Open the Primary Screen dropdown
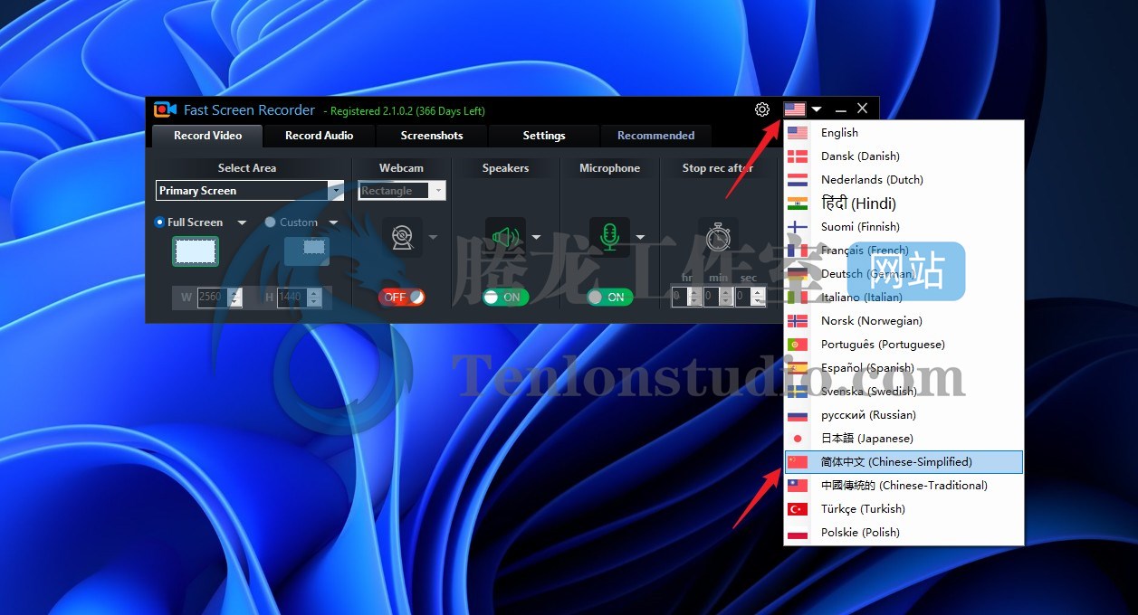1138x615 pixels. coord(250,191)
